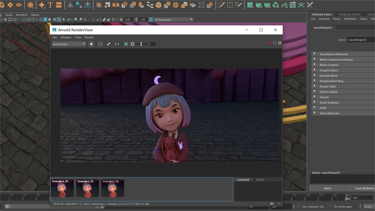Click the Center Pivot shelf icon
Viewport: 375px width, 211px height.
[x=70, y=5]
